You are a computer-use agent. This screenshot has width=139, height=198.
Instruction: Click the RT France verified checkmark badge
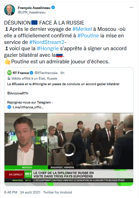pyautogui.click(x=31, y=73)
